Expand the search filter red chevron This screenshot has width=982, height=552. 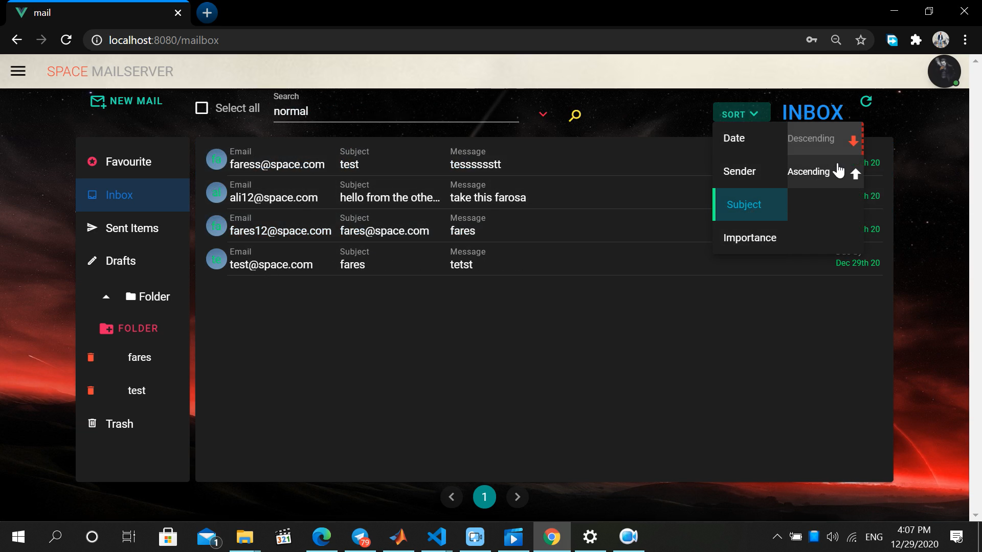tap(543, 114)
